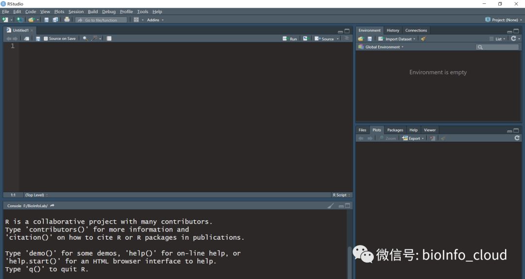
Task: Click the re-run previous code icon
Action: pos(305,39)
